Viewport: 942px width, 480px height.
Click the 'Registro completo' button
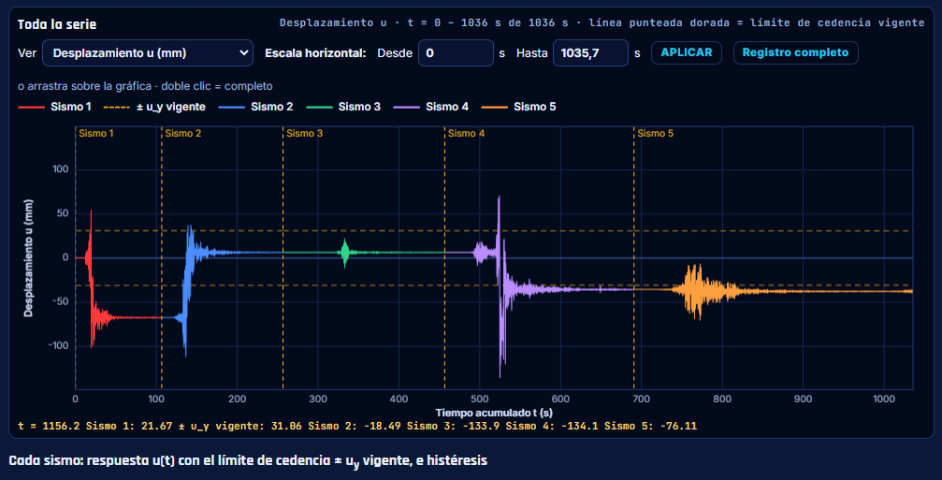point(795,52)
